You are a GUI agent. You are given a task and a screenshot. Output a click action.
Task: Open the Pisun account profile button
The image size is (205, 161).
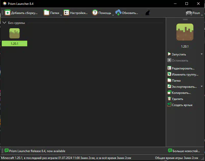(193, 13)
